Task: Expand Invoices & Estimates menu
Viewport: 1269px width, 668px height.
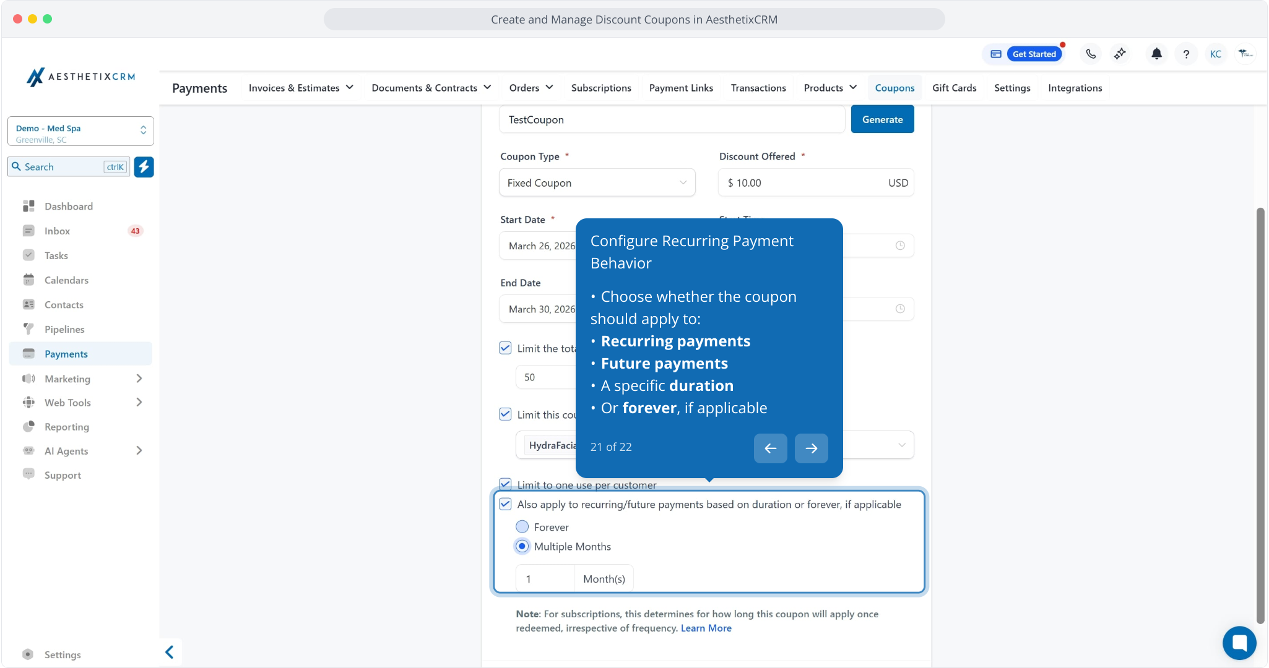Action: [x=301, y=88]
